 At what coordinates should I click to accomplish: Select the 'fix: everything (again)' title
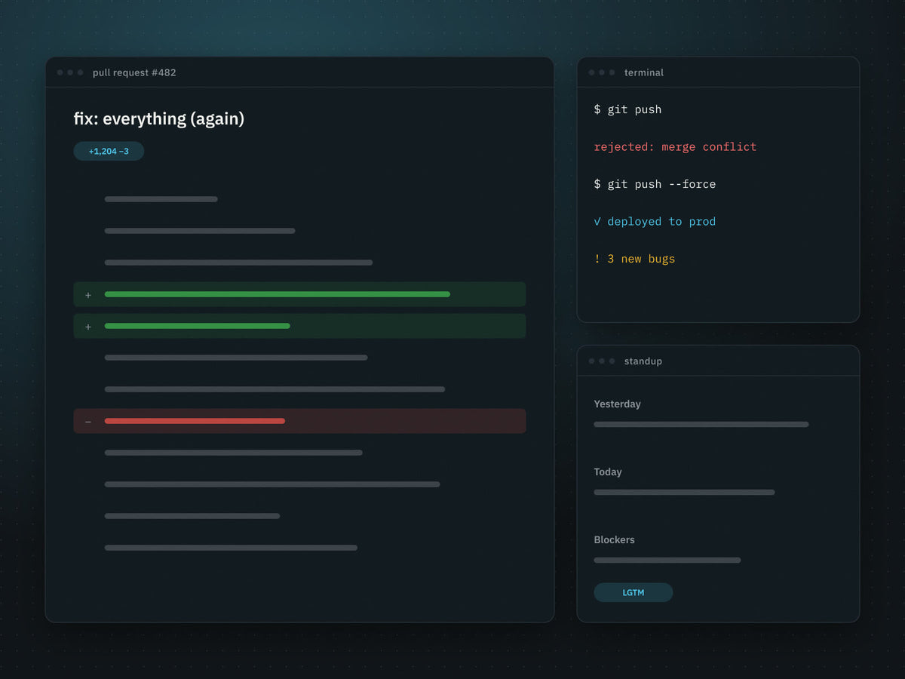159,118
